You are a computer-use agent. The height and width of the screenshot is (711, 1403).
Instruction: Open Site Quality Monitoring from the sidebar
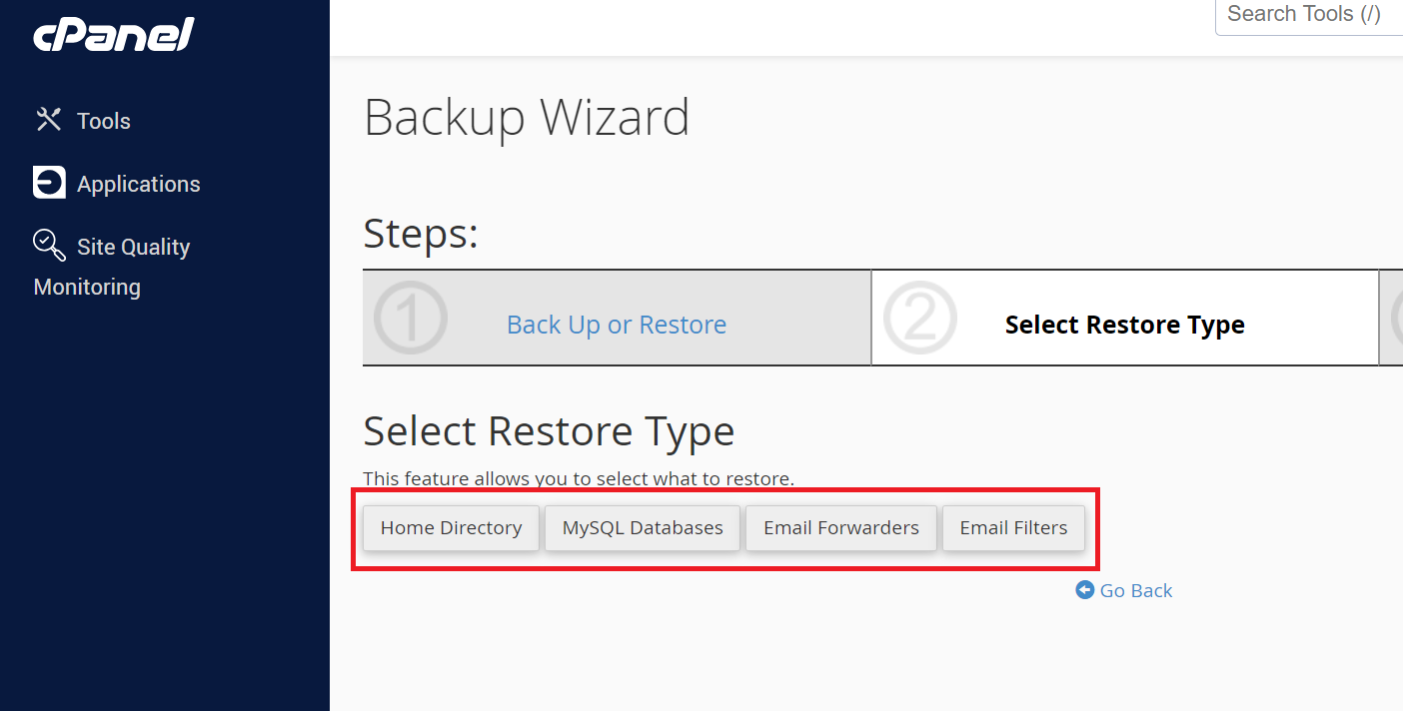[x=112, y=266]
